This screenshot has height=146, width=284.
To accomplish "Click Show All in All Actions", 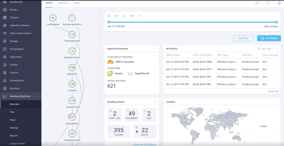I will tap(273, 92).
